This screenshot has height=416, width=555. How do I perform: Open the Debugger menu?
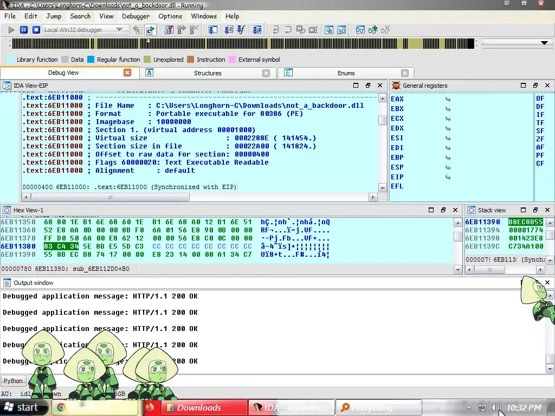135,16
